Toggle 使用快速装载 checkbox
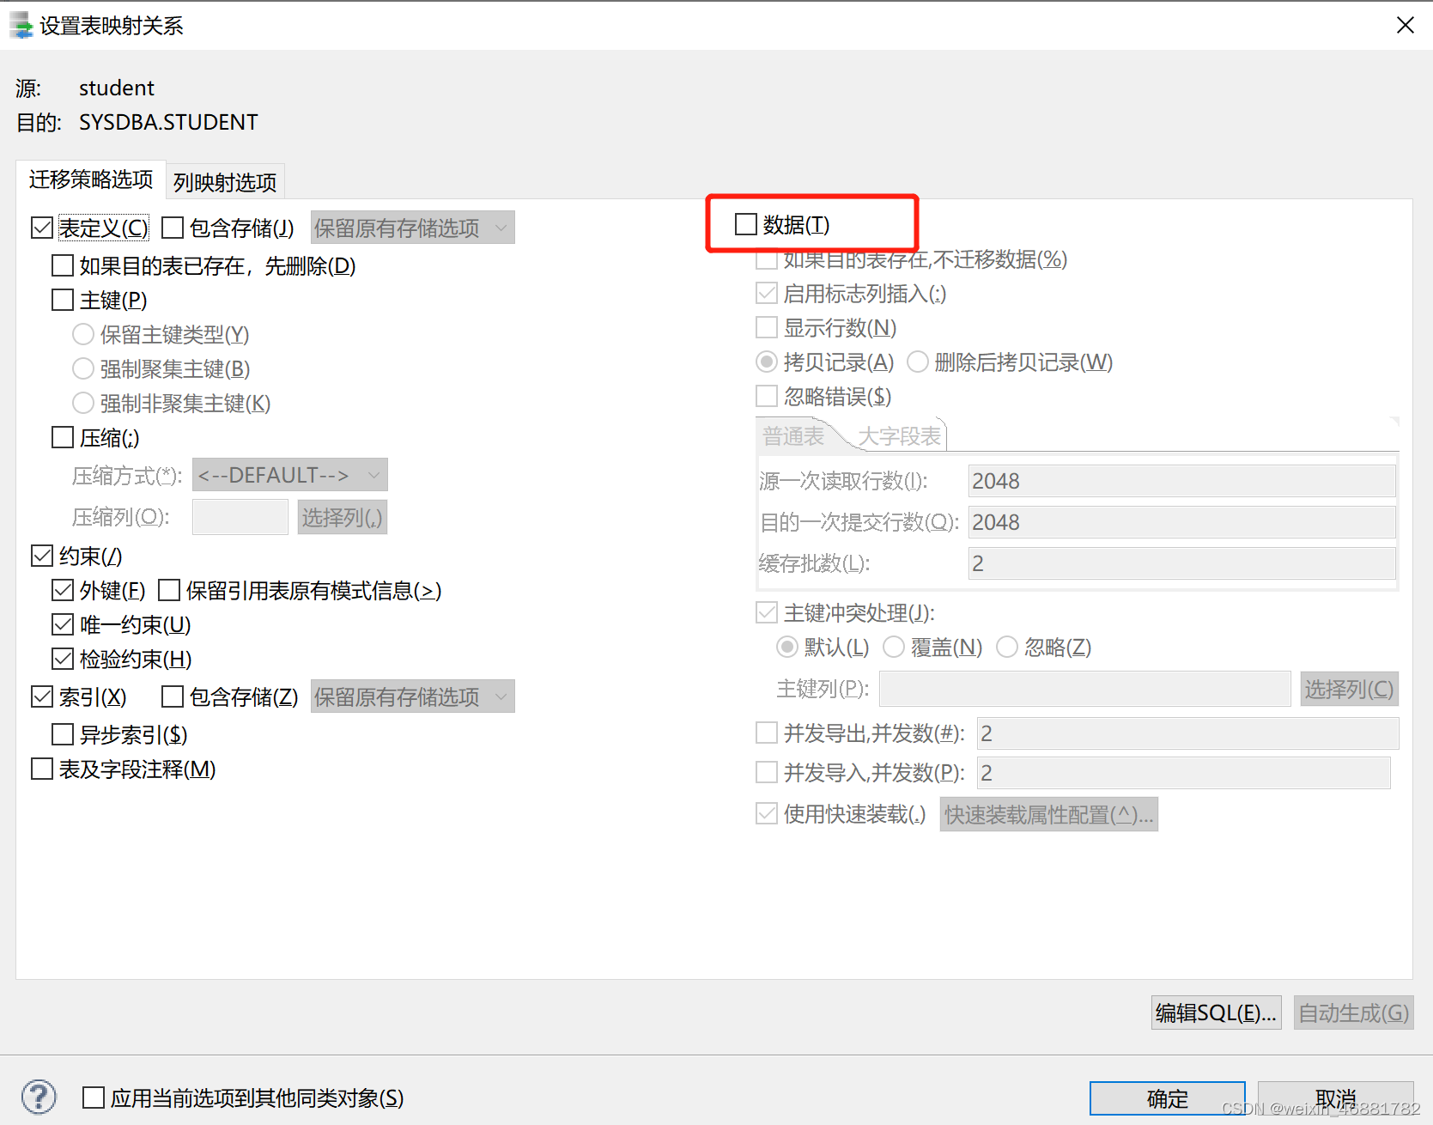1433x1125 pixels. (x=767, y=813)
